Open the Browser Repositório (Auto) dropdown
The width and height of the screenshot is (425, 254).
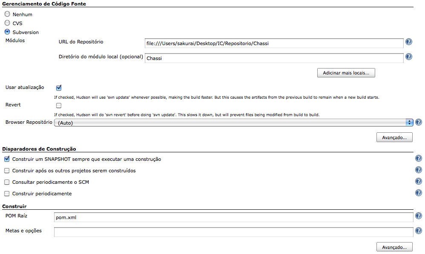coord(234,123)
